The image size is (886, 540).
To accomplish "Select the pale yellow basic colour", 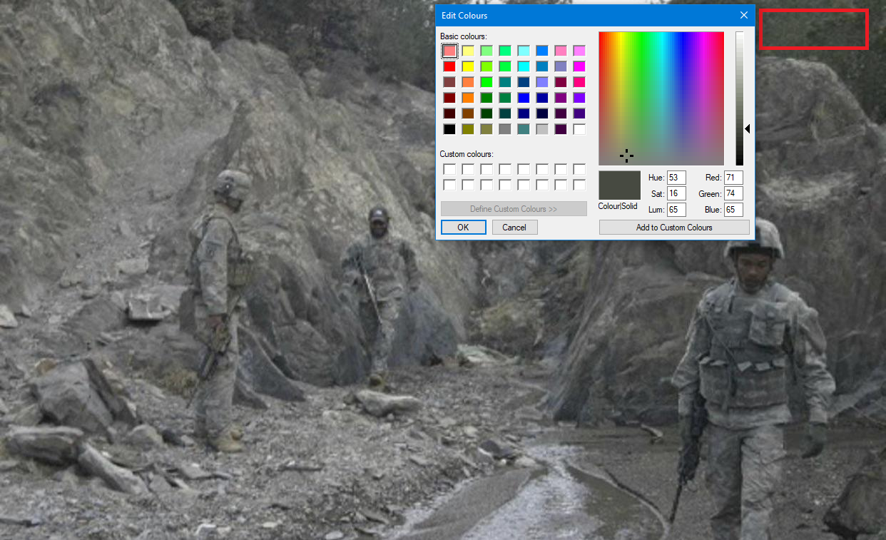I will click(468, 51).
